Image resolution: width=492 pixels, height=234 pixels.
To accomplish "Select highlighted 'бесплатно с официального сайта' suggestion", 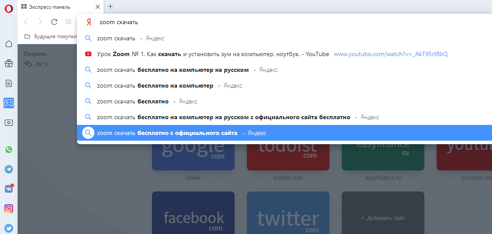I will point(284,133).
